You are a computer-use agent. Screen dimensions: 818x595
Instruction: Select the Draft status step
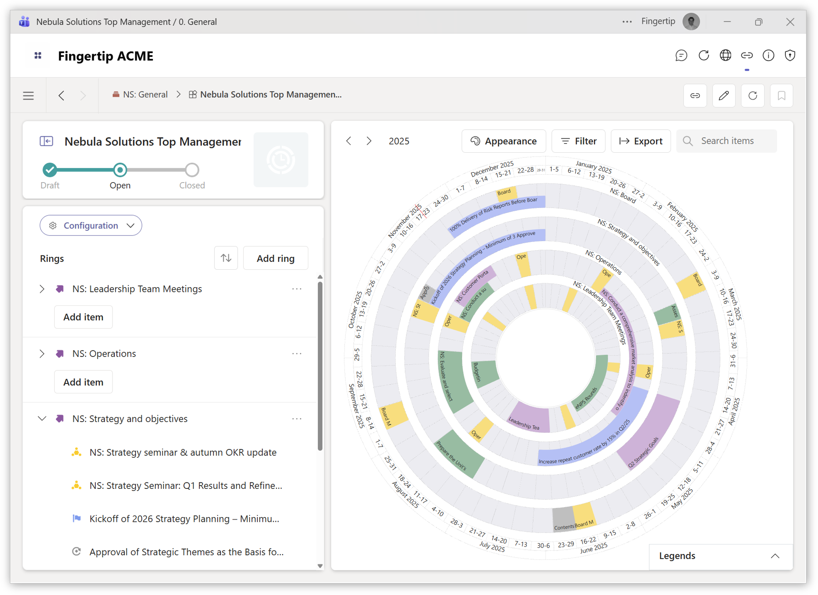click(x=50, y=170)
